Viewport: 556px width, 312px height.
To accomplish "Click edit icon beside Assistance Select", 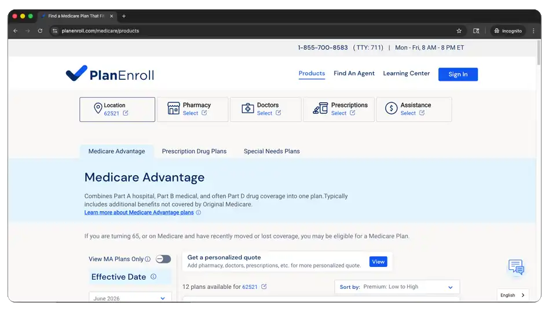I will click(422, 113).
